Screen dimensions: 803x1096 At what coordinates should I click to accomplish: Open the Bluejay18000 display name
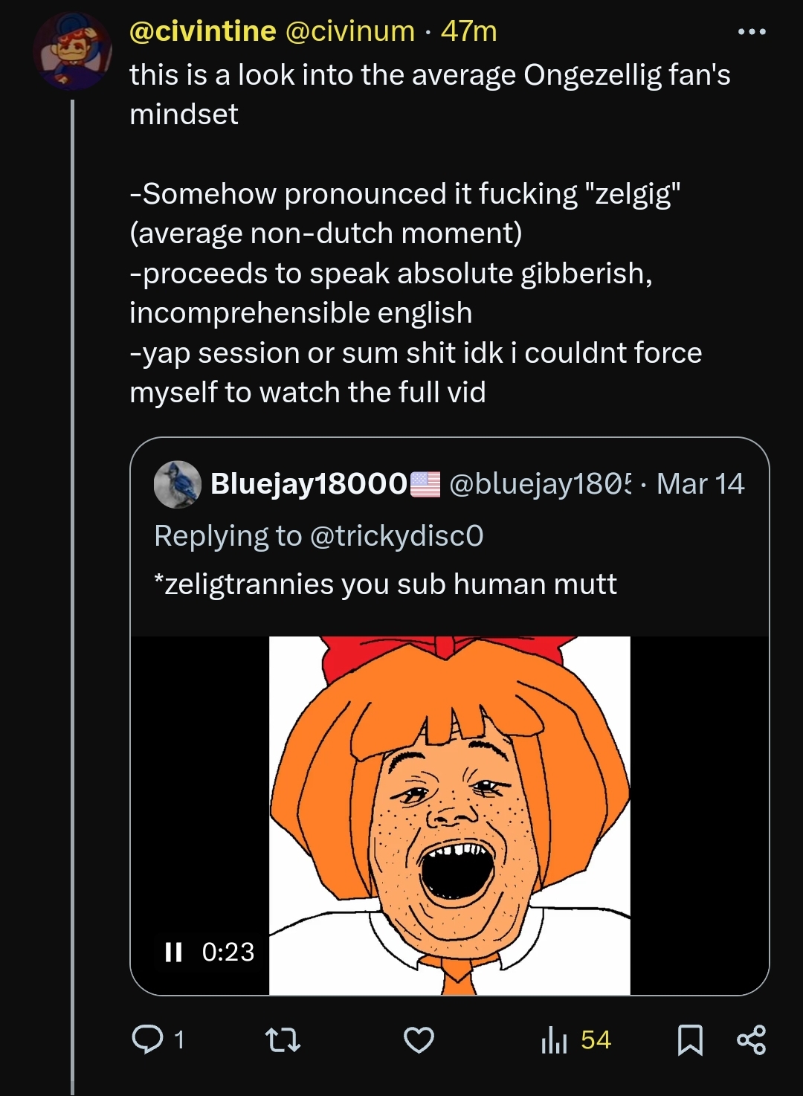click(309, 484)
